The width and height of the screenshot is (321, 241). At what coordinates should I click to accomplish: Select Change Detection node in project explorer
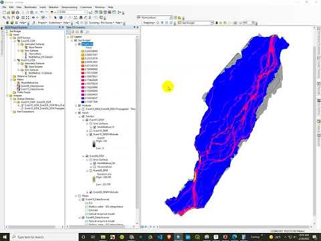(x=25, y=98)
